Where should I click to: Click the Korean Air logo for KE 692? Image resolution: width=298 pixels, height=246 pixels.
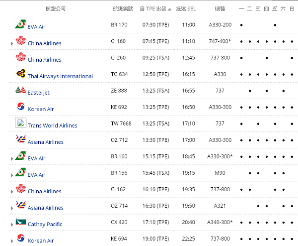click(20, 107)
